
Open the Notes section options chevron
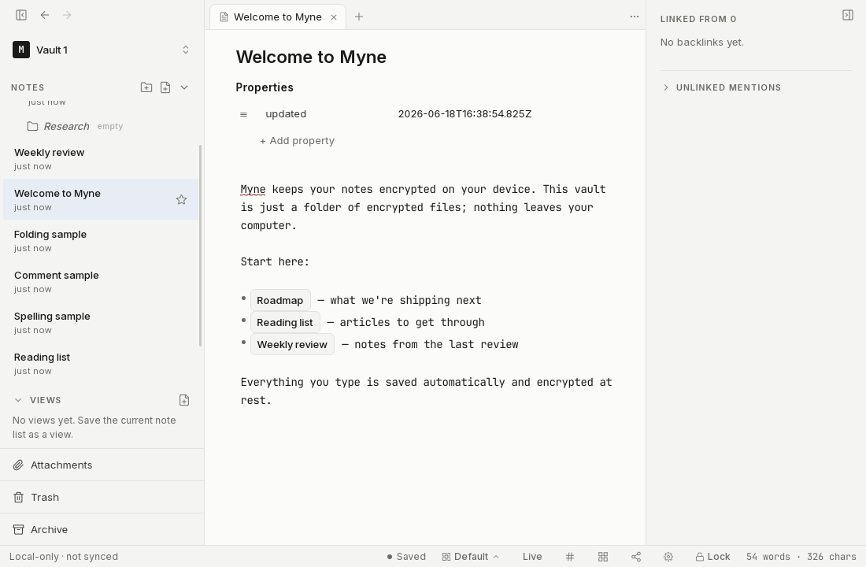point(184,87)
